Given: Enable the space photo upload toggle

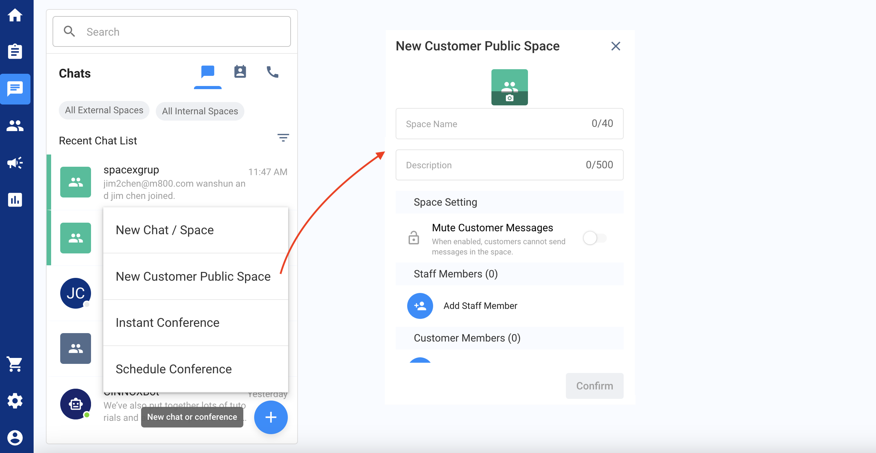Looking at the screenshot, I should coord(510,96).
